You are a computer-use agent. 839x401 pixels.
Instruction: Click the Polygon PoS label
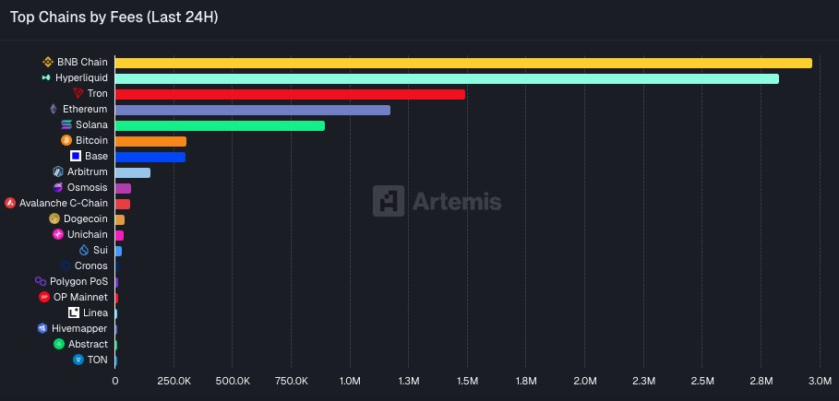click(78, 281)
